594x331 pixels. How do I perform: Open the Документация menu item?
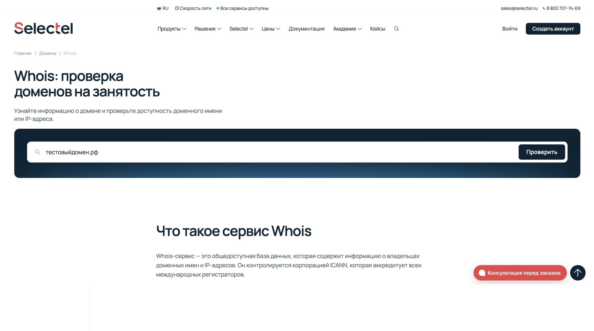click(306, 29)
